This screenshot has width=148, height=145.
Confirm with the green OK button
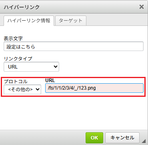[x=94, y=138]
